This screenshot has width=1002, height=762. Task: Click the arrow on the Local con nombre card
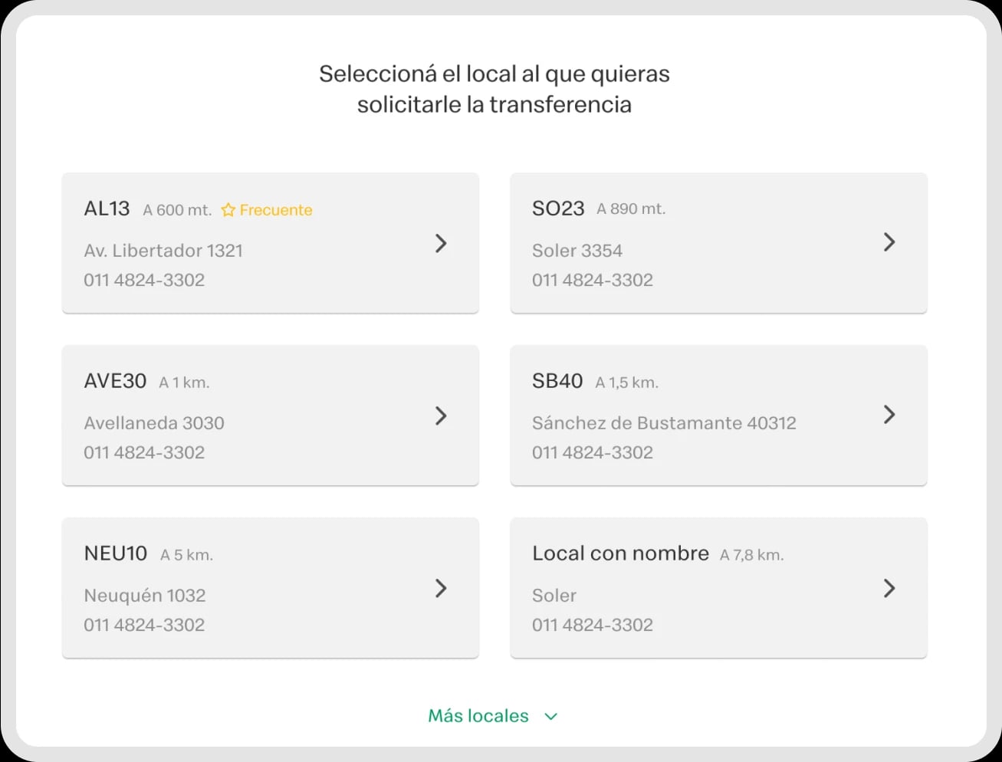click(x=889, y=589)
